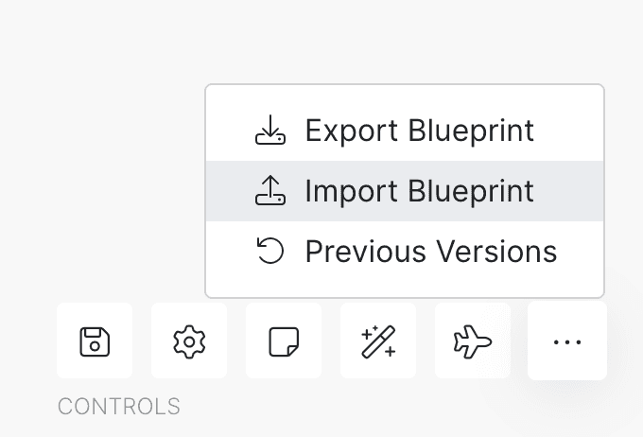This screenshot has width=643, height=437.
Task: Select the Import Blueprint menu entry
Action: click(x=405, y=191)
